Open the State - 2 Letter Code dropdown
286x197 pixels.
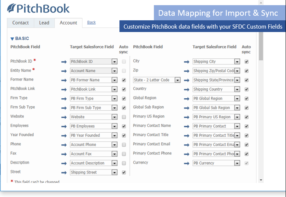point(177,80)
